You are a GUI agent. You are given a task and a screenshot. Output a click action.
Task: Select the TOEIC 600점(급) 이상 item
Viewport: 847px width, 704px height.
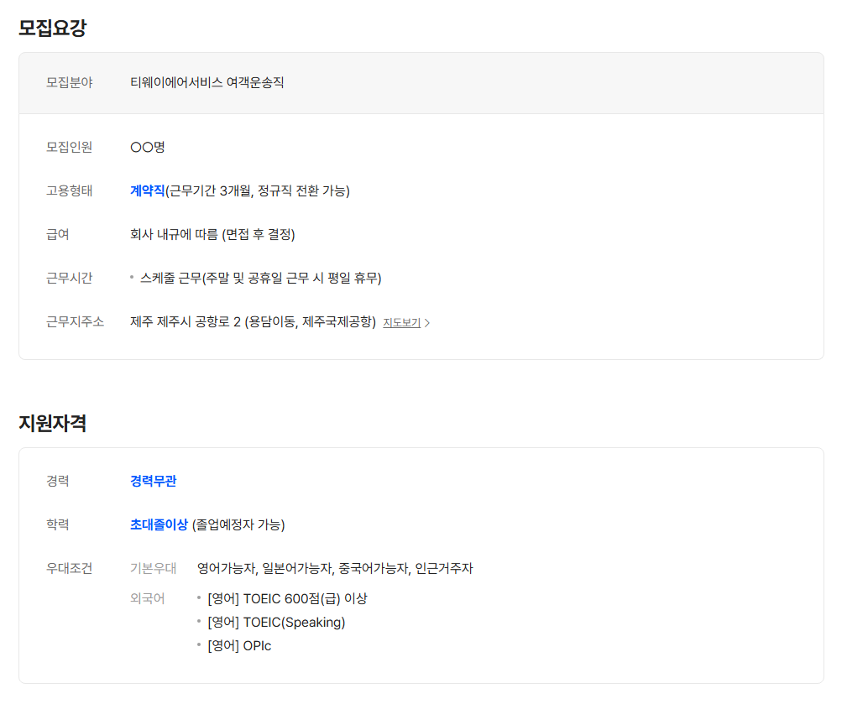coord(287,598)
